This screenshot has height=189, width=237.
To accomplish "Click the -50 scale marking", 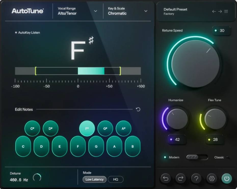I will point(47,86).
